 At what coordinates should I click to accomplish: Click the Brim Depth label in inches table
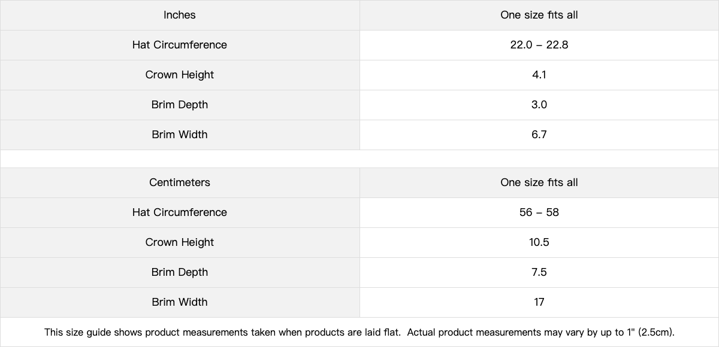coord(180,105)
